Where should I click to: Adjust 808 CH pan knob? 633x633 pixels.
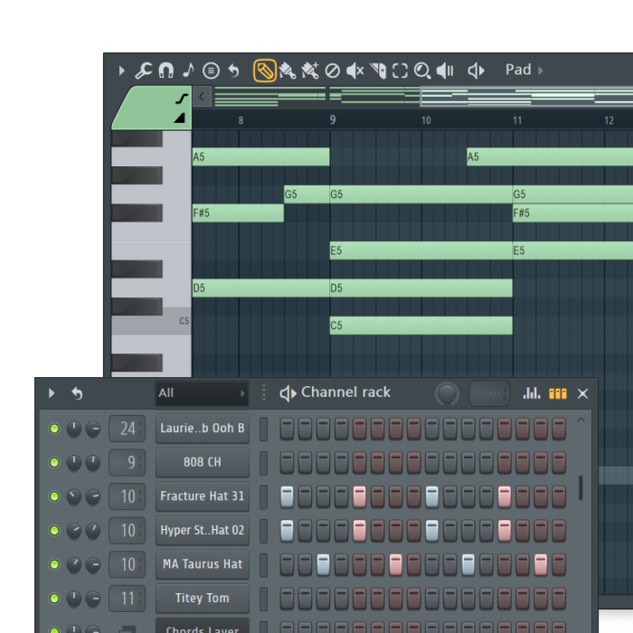[x=73, y=463]
